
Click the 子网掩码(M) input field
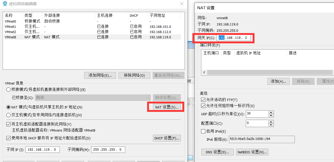pos(108,150)
